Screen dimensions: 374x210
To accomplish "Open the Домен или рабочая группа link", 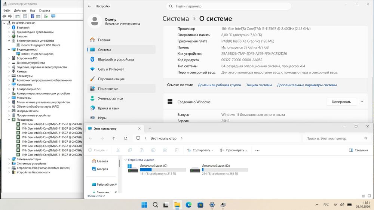I will pyautogui.click(x=220, y=85).
